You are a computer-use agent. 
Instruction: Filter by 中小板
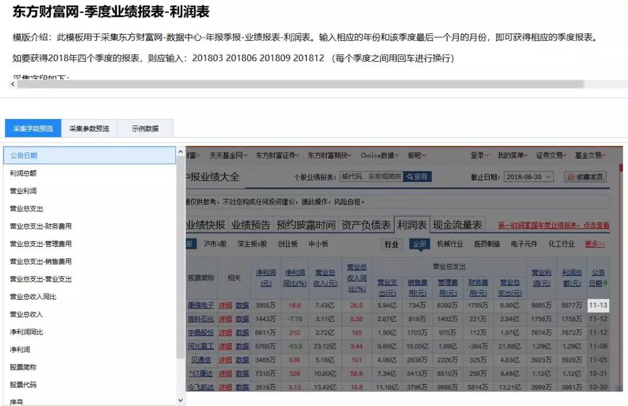[x=319, y=244]
